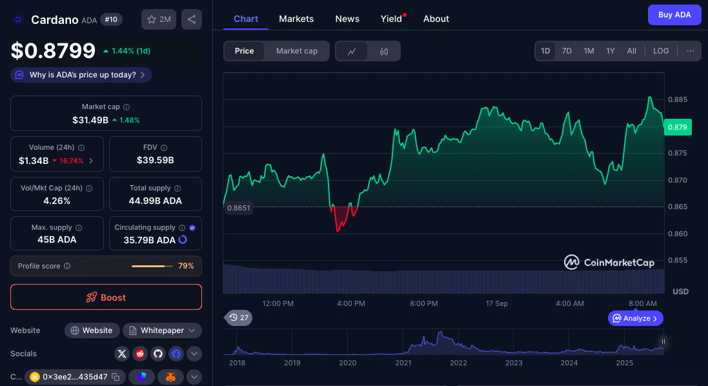Switch chart to candlestick view
The image size is (708, 386).
[384, 51]
